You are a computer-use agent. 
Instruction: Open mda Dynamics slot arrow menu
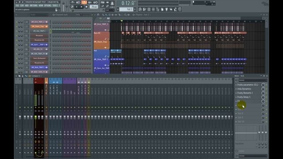pos(236,89)
